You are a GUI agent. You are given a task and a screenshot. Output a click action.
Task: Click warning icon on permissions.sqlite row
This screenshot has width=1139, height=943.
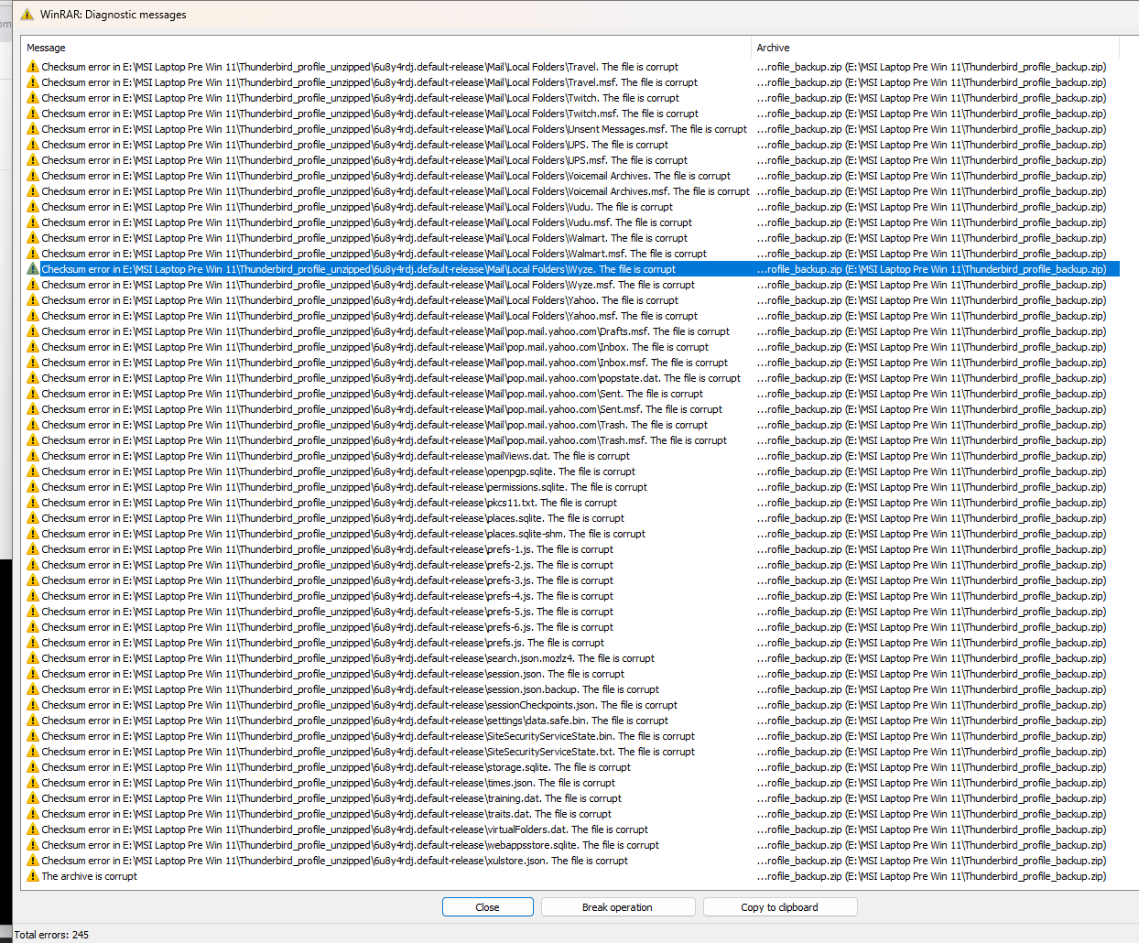33,487
